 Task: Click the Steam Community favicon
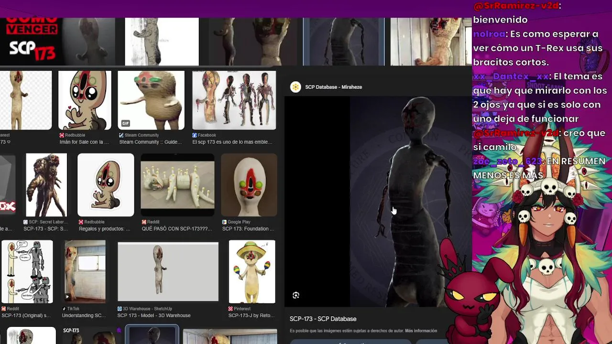click(x=121, y=135)
